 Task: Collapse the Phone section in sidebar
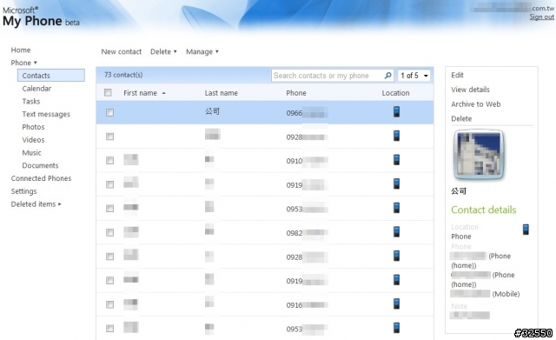[23, 63]
